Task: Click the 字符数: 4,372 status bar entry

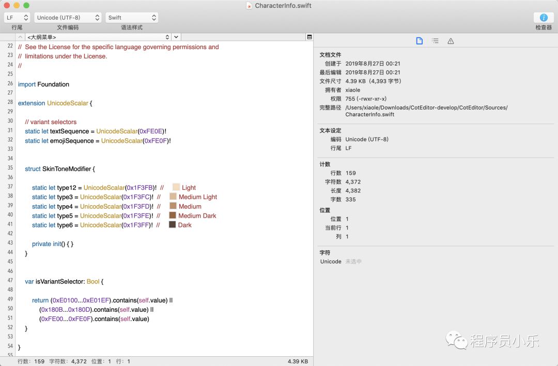Action: [x=68, y=361]
